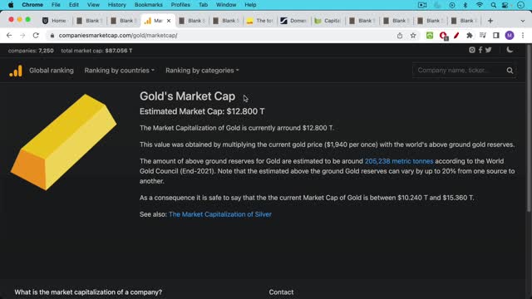
Task: Open the site's Facebook icon
Action: (480, 50)
